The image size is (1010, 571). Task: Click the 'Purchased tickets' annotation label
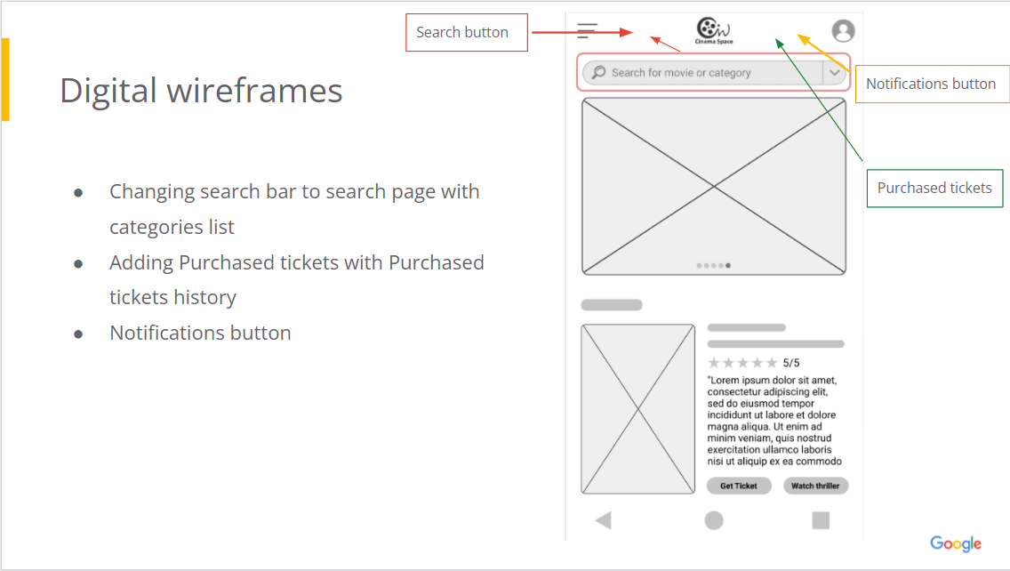[934, 189]
